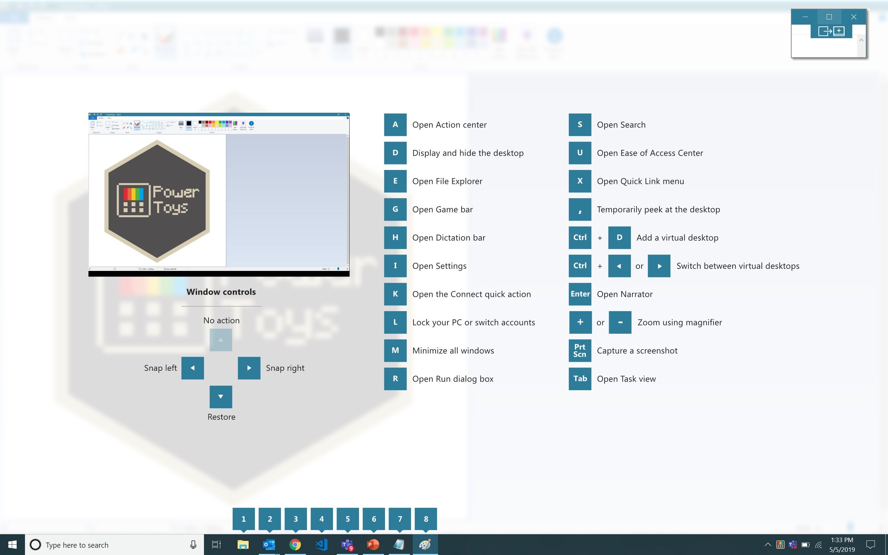Click the Capture a screenshot label

tap(637, 351)
